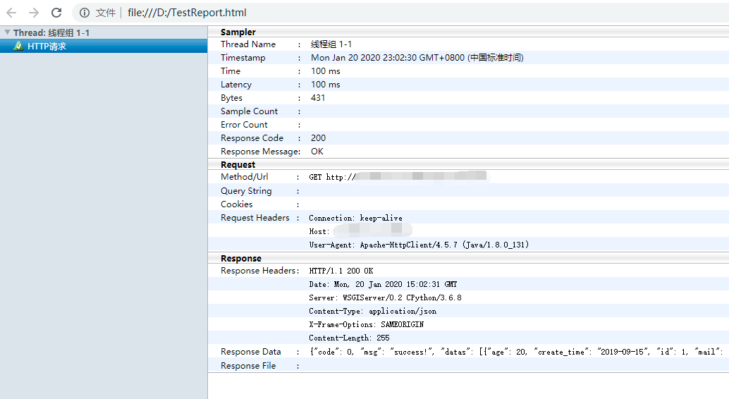The image size is (729, 399).
Task: Click the Response Data JSON text
Action: point(518,352)
